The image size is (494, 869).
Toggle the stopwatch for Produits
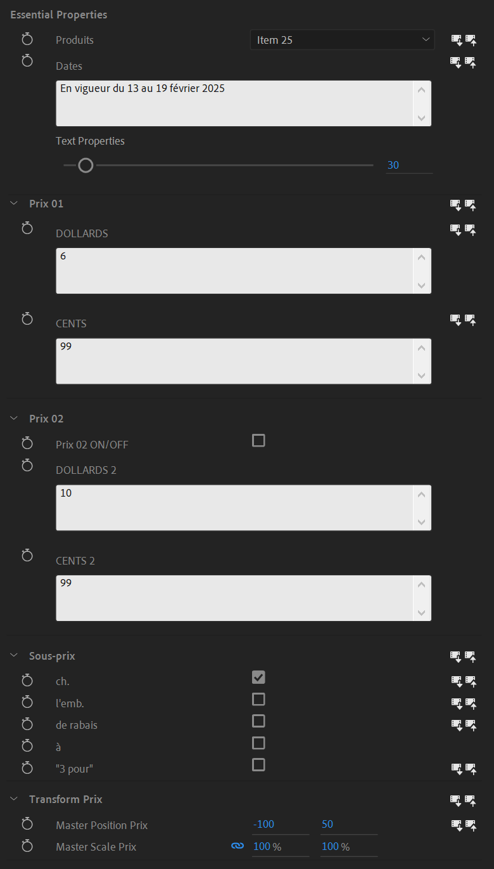tap(27, 40)
